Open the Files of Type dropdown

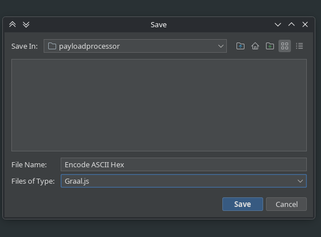tap(184, 181)
